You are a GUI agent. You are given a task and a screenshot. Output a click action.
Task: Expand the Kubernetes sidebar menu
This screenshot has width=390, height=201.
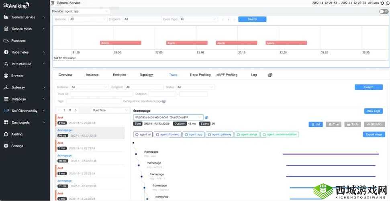pos(25,52)
